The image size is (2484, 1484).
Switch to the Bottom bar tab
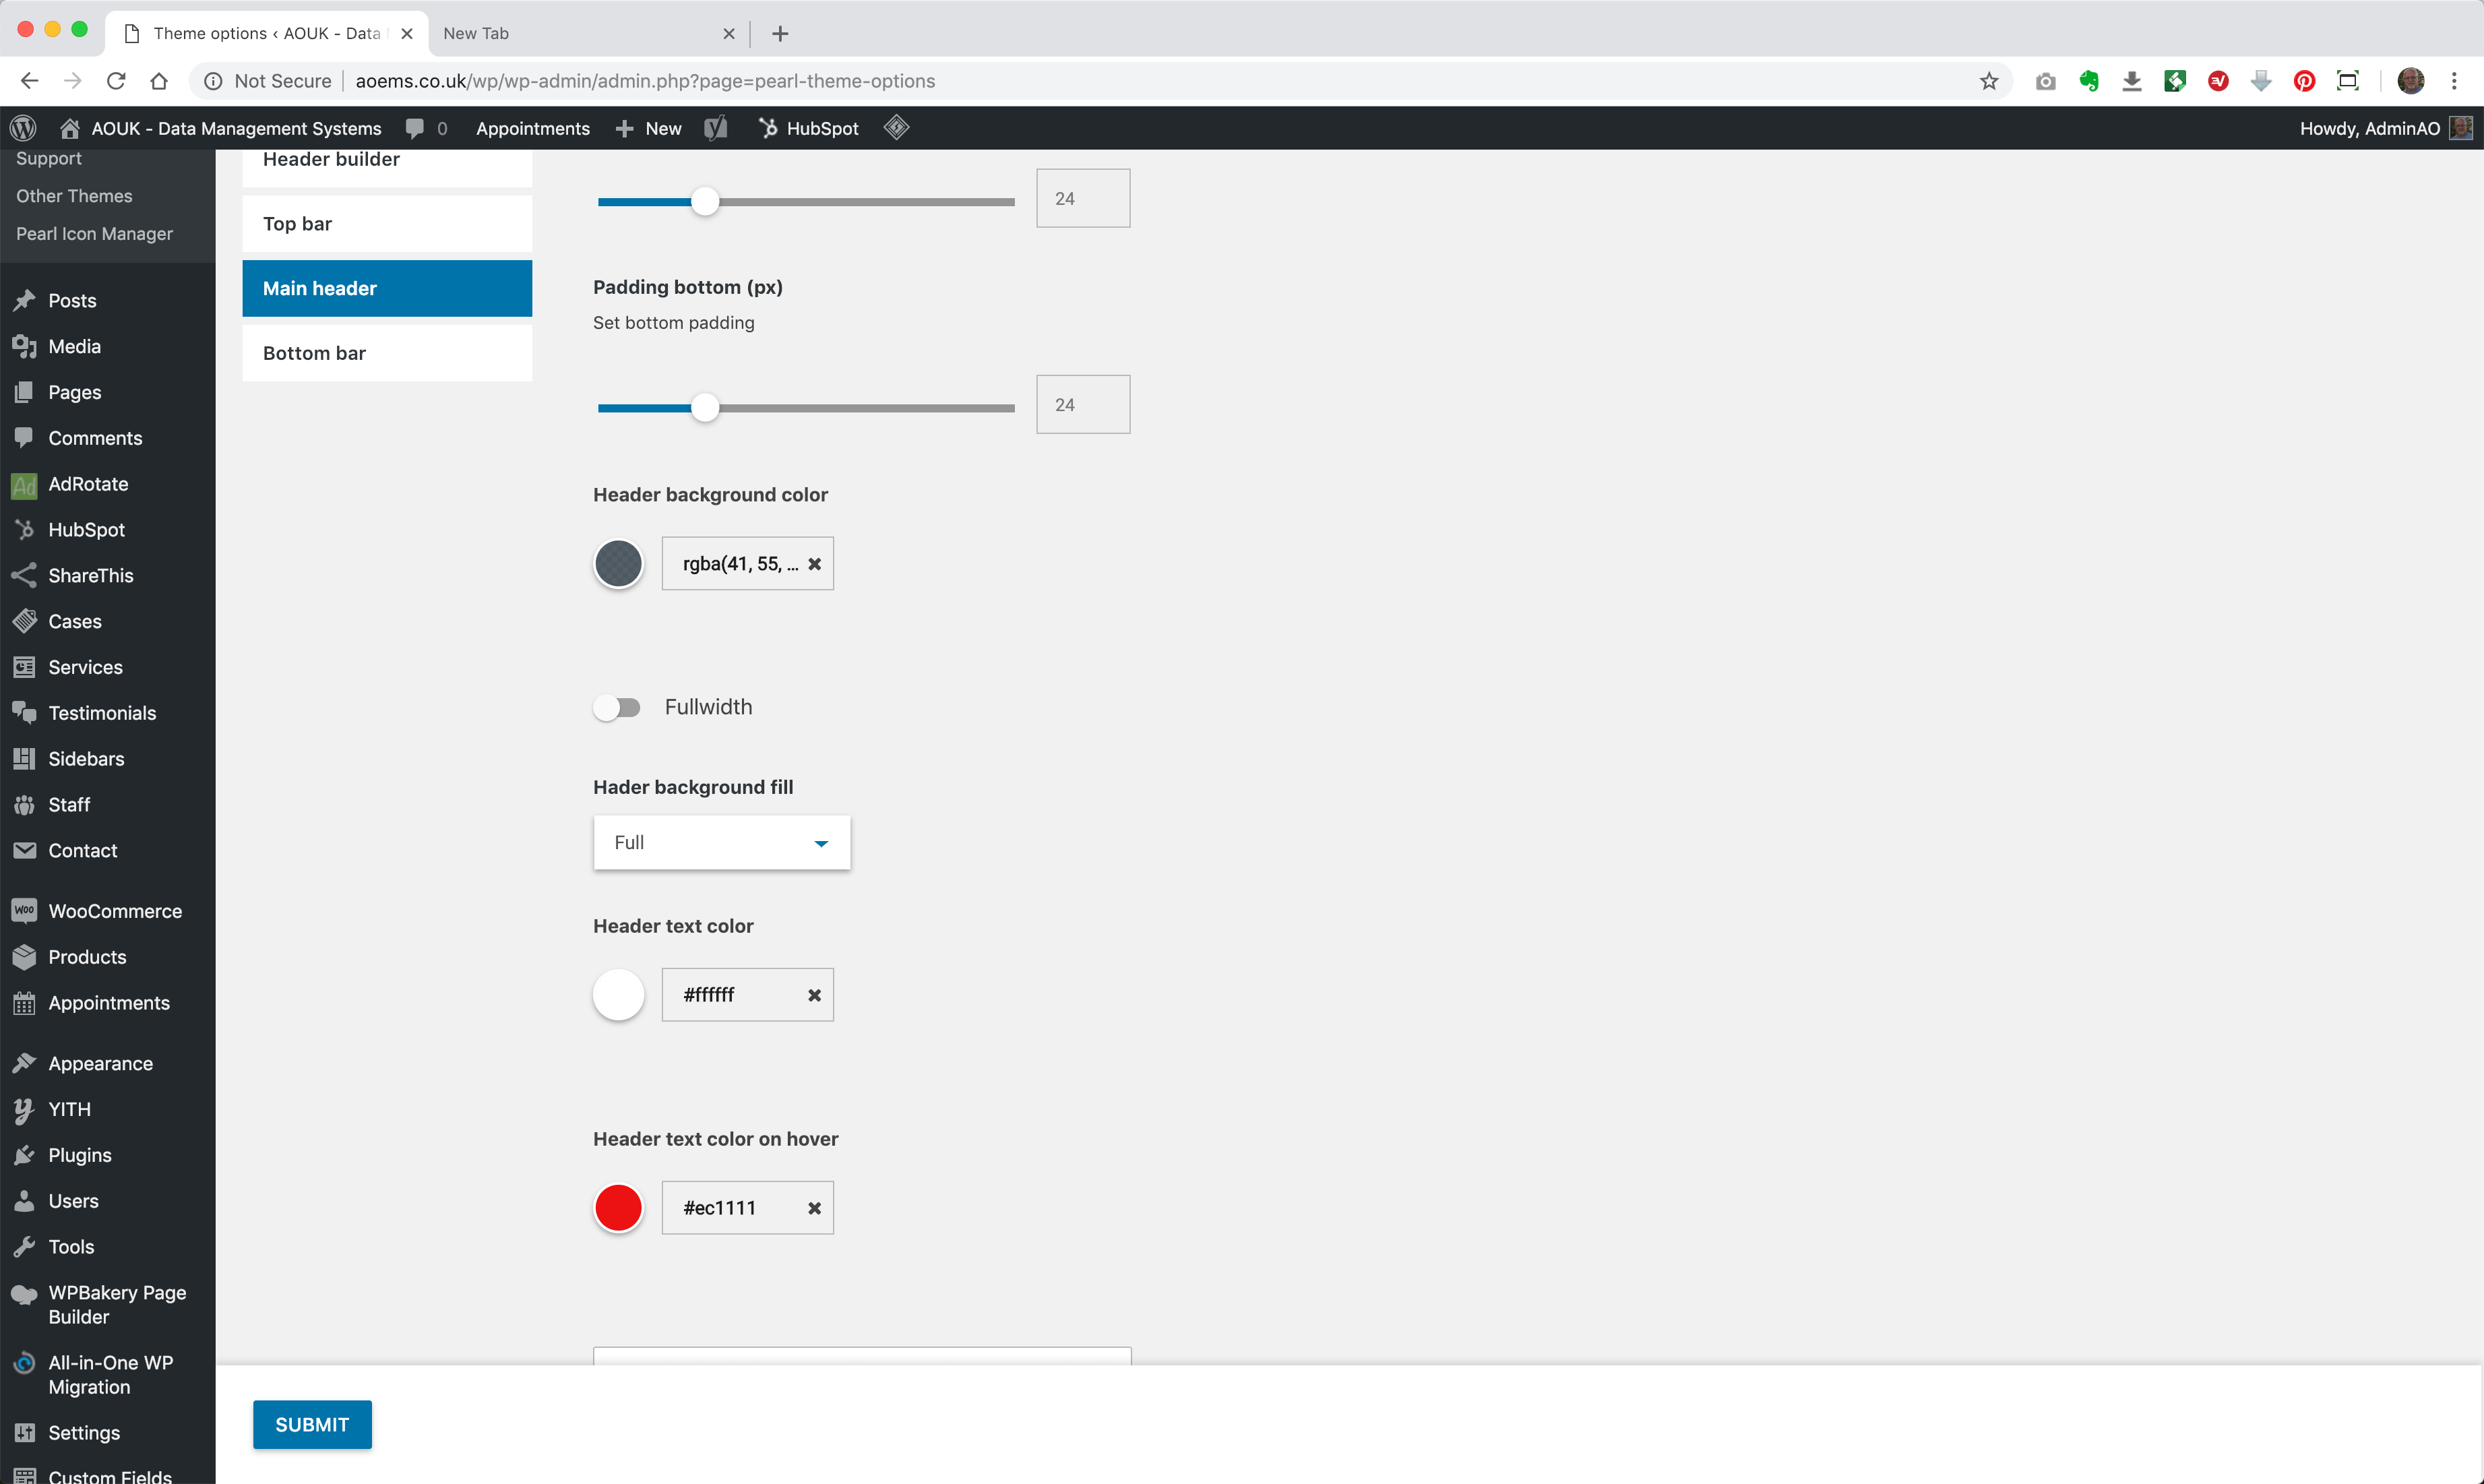[387, 353]
